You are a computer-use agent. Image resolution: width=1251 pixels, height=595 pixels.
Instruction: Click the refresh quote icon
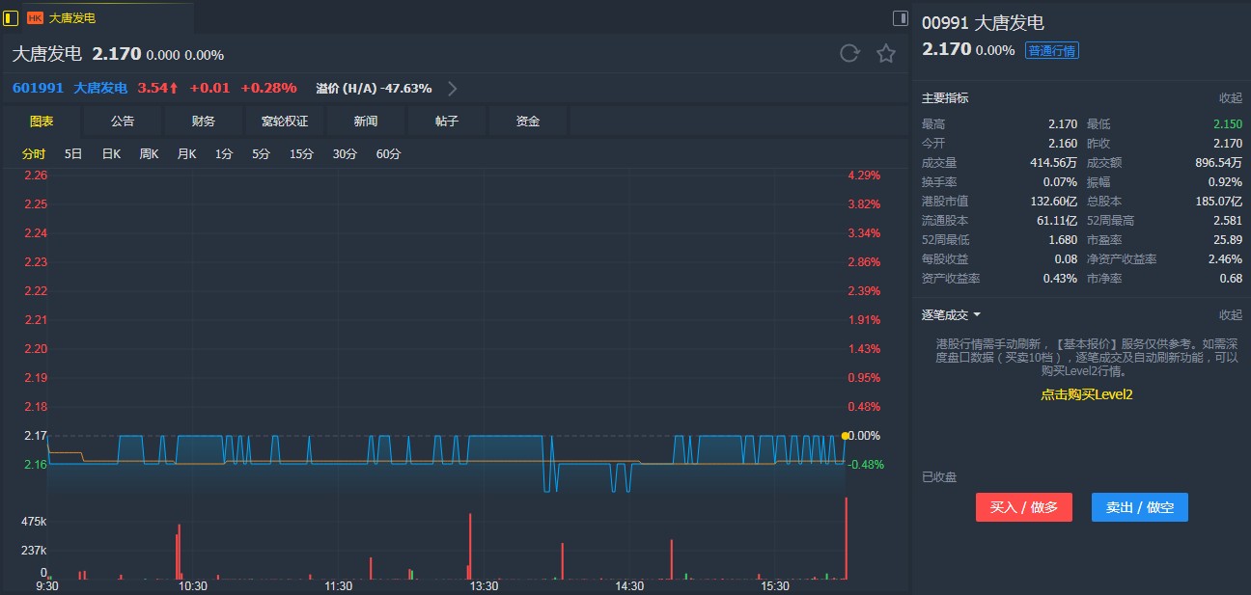849,53
